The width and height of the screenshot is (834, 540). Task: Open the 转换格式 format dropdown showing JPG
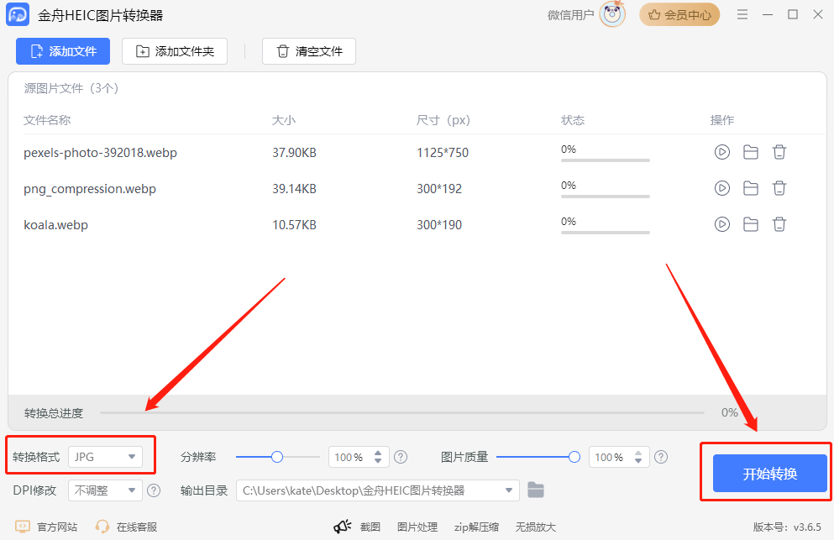point(105,456)
